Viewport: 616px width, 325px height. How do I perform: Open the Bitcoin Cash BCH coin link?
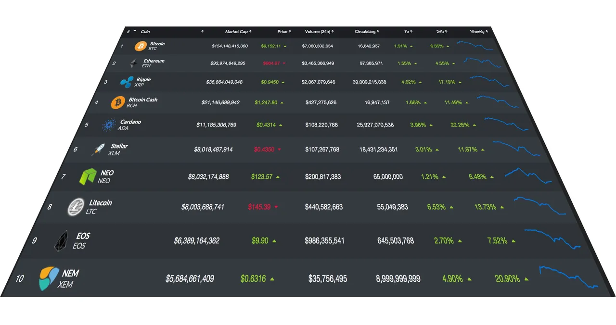[142, 102]
